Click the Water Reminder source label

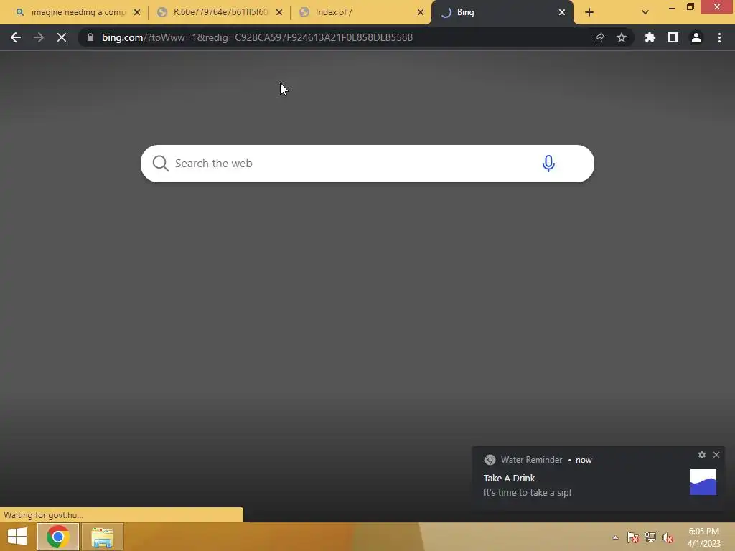coord(531,460)
